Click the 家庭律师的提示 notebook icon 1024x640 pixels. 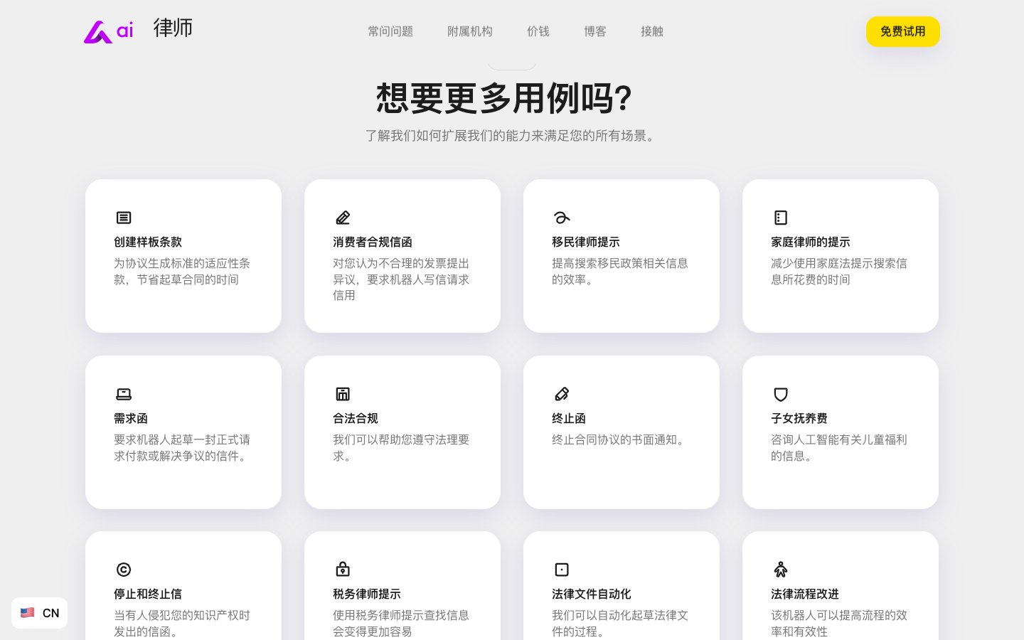pos(781,218)
